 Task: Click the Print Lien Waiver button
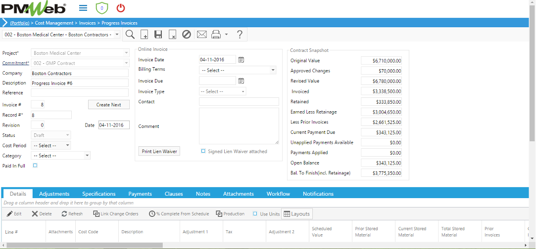tap(159, 151)
